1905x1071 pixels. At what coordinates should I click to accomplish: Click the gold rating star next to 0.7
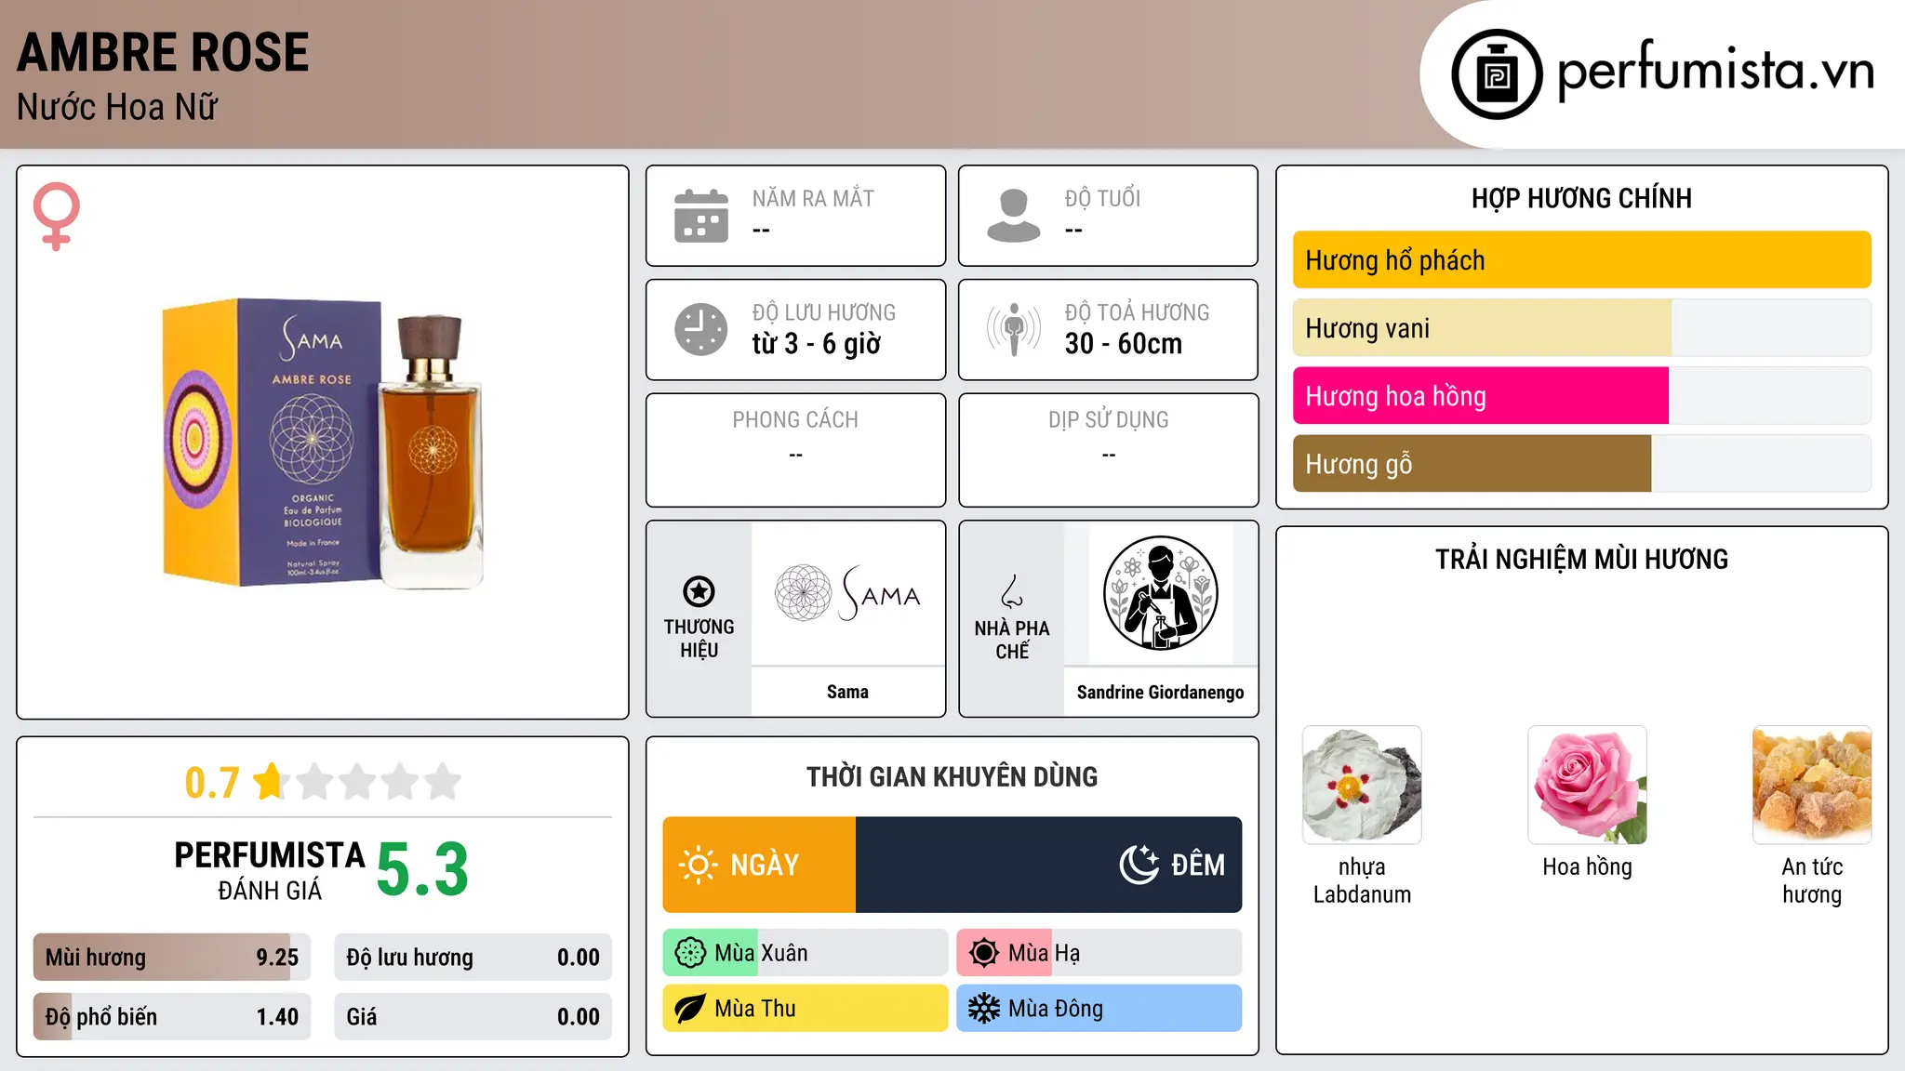click(x=270, y=781)
